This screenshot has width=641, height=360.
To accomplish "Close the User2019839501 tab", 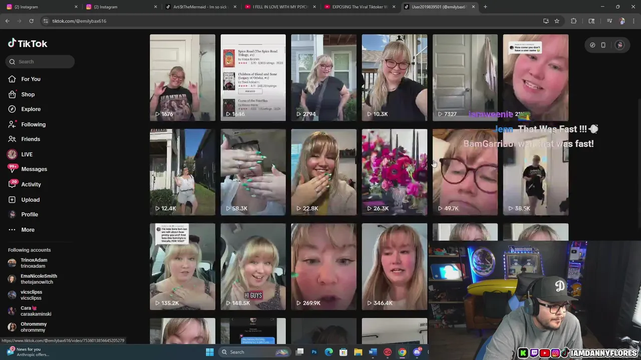I will coord(473,7).
